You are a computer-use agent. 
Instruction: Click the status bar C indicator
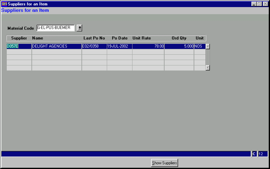coord(254,154)
